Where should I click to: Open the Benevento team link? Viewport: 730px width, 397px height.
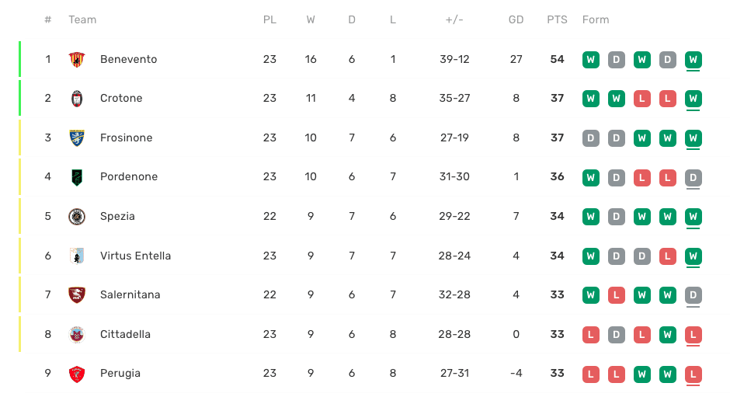click(128, 59)
